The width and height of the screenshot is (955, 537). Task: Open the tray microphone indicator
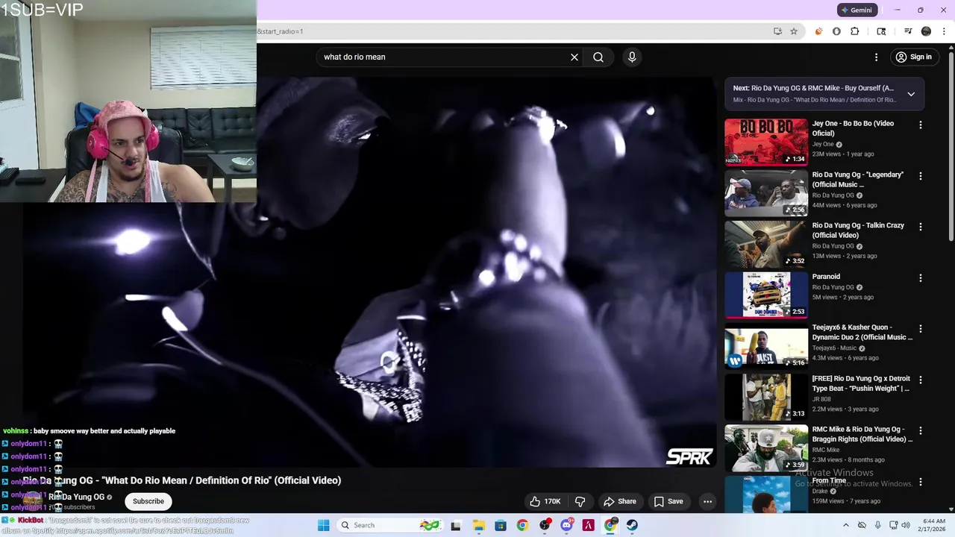[877, 525]
